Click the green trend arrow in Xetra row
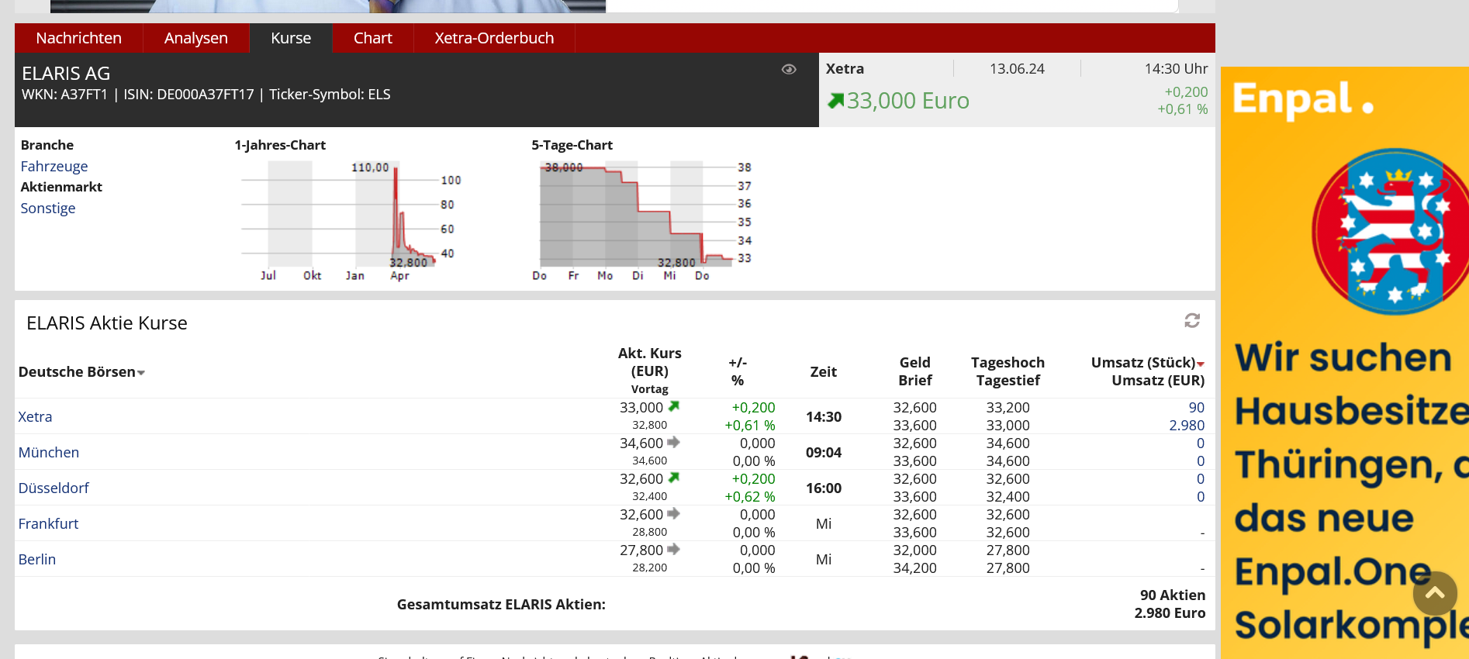Screen dimensions: 1469x659 point(674,406)
